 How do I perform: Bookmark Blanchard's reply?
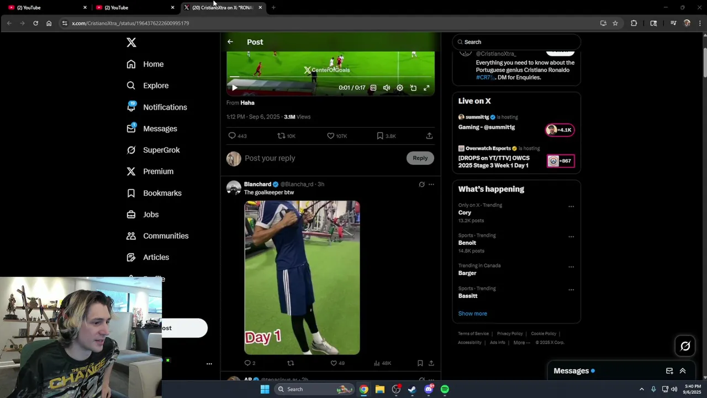point(420,363)
